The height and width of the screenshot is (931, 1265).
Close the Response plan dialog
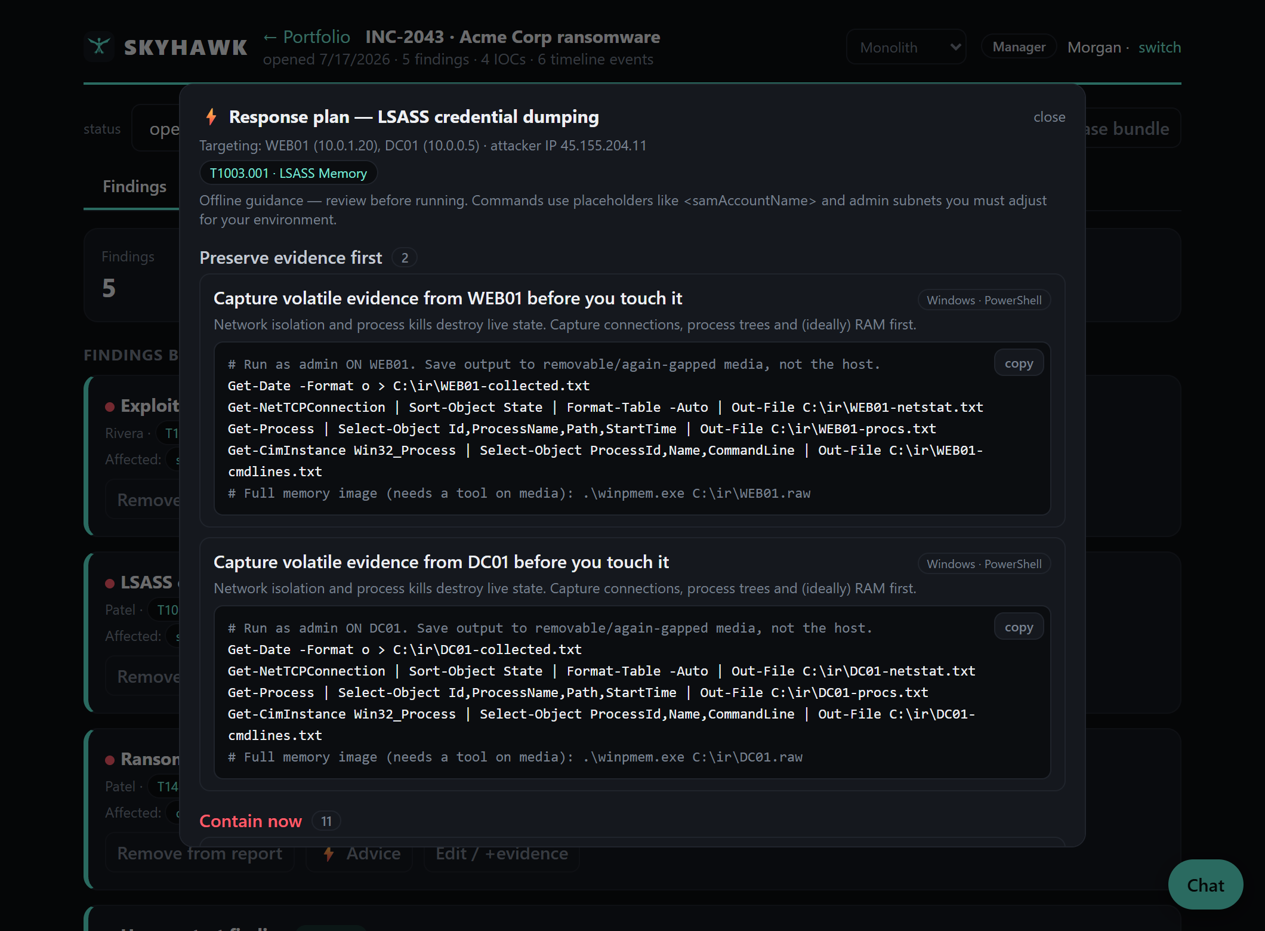tap(1049, 117)
